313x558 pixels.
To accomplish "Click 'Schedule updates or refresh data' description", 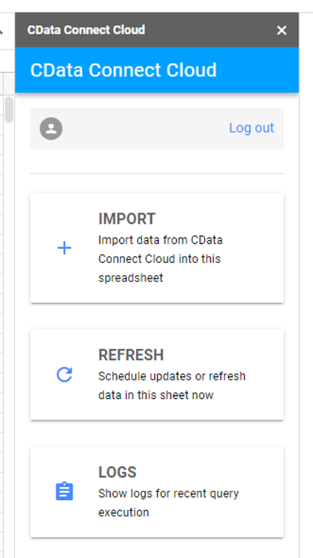I will tap(172, 386).
